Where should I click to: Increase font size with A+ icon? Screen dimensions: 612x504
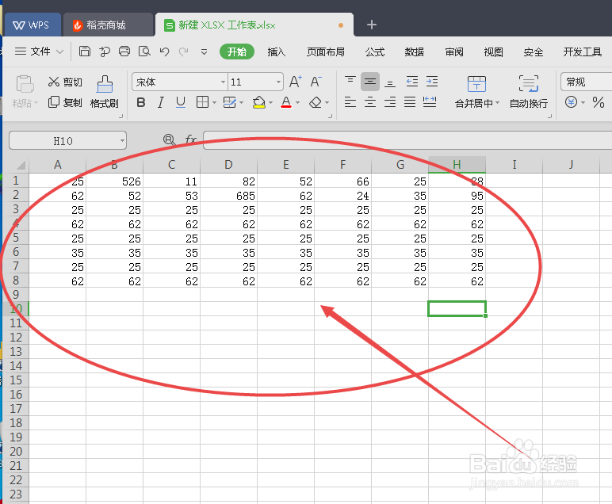coord(296,82)
